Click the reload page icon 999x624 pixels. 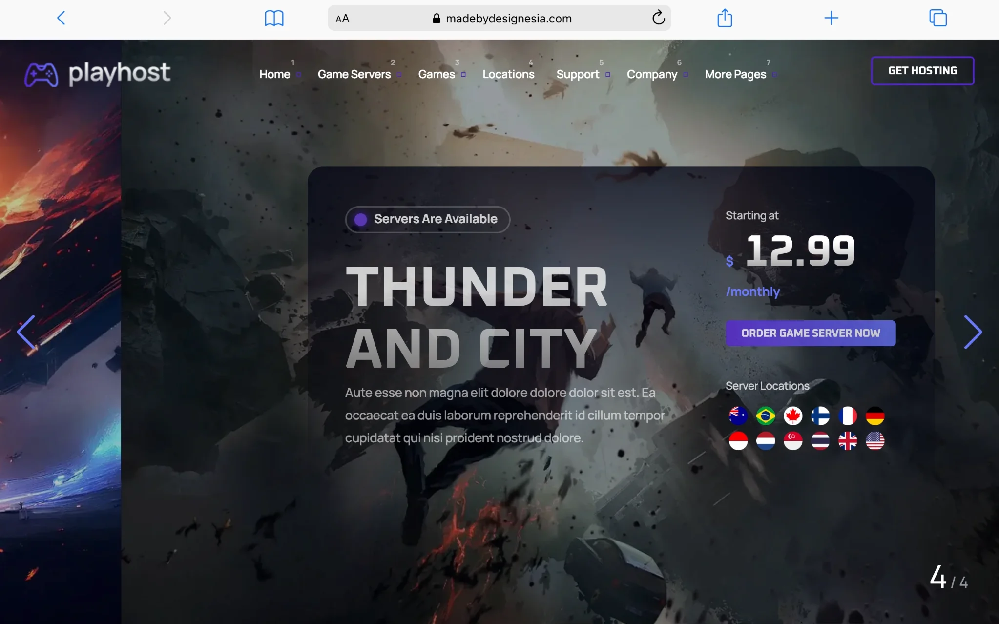coord(658,18)
